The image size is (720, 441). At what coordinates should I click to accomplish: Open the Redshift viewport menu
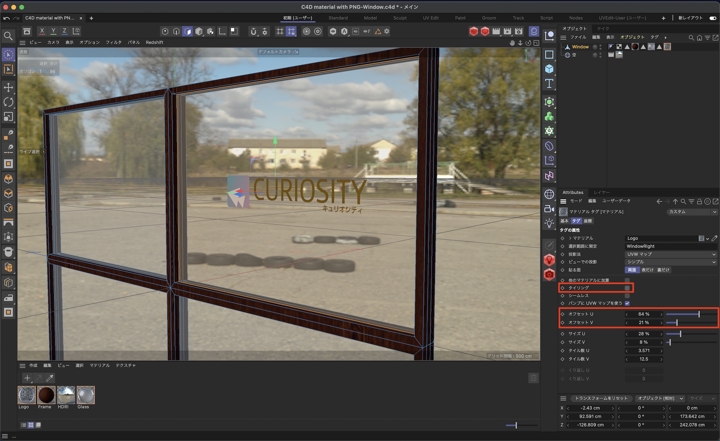coord(154,42)
